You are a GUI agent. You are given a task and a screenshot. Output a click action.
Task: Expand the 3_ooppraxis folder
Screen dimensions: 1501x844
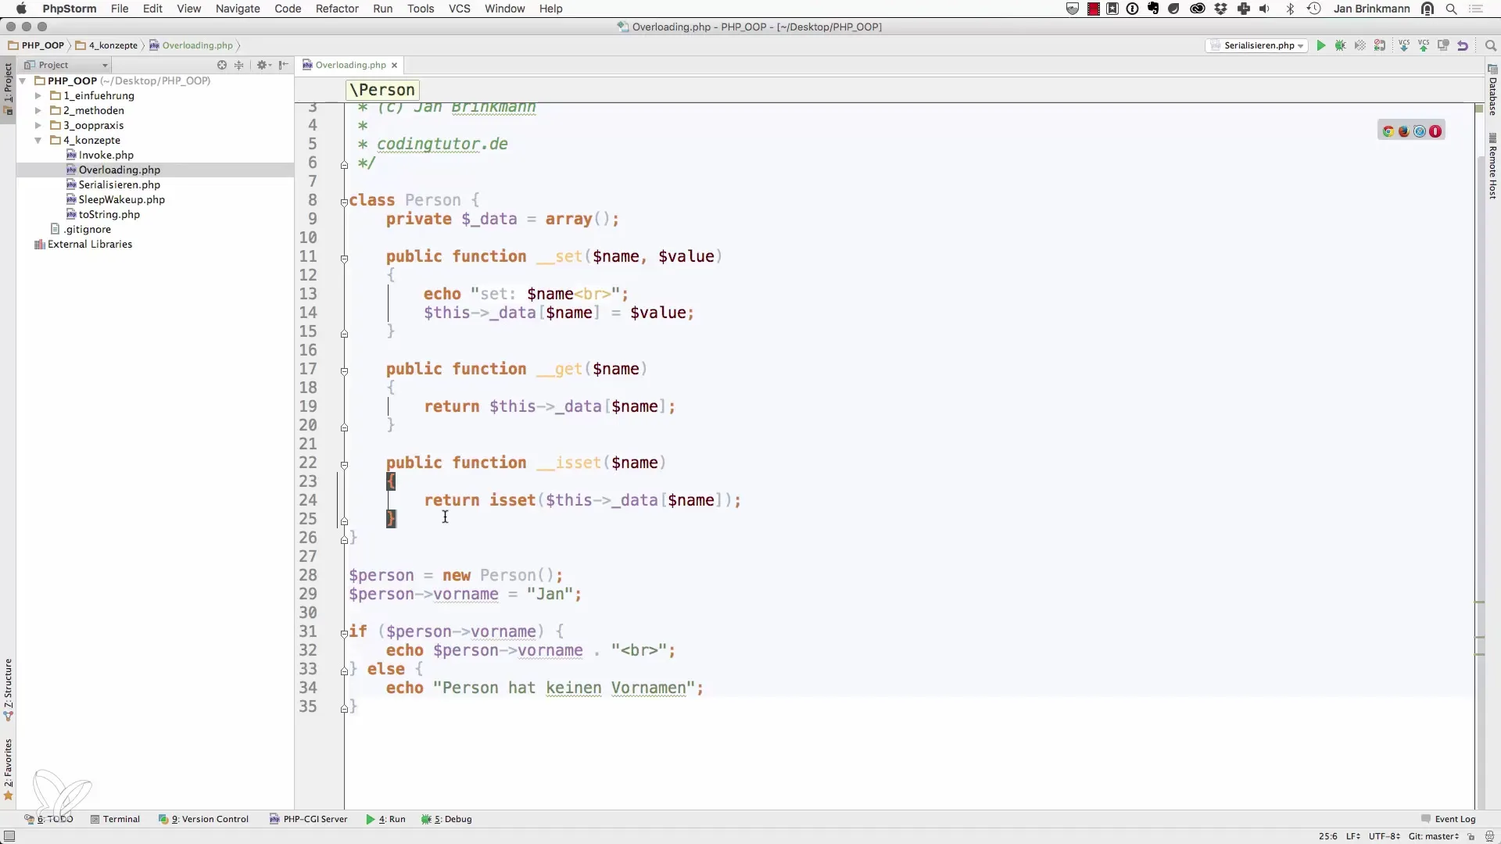(x=38, y=125)
